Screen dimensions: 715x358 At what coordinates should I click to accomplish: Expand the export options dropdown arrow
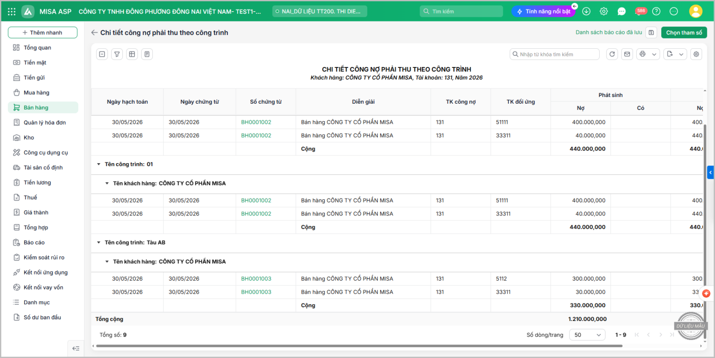[681, 54]
